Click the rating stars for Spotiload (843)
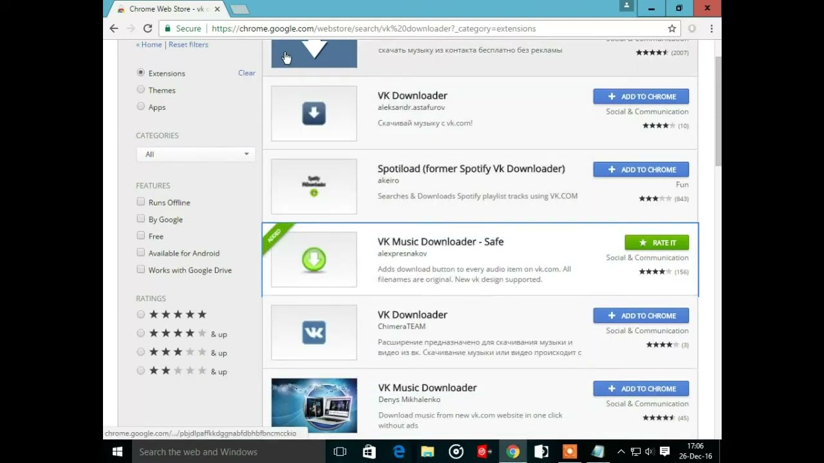Image resolution: width=824 pixels, height=463 pixels. pos(655,199)
